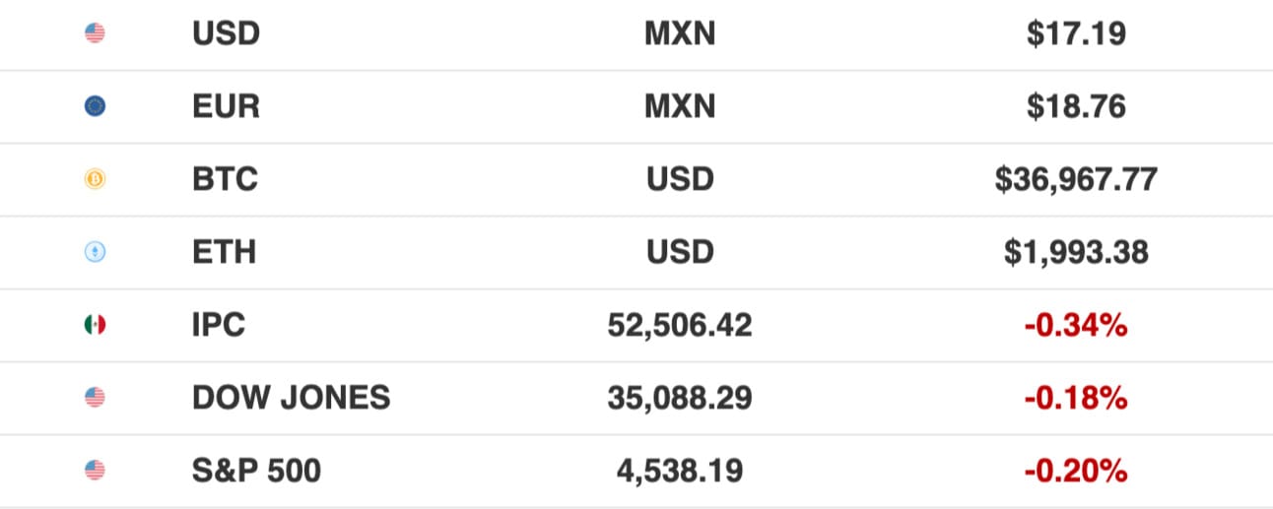Screen dimensions: 1273x509
Task: Click the $17.19 USD to MXN price
Action: click(1076, 34)
